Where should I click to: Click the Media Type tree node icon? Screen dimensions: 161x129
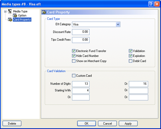pyautogui.click(x=10, y=11)
